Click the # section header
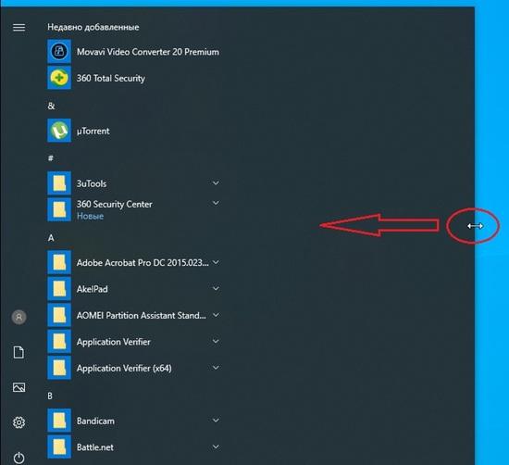 coord(51,158)
